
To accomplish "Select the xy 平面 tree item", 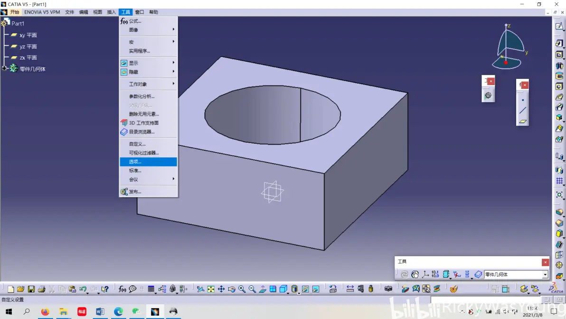I will point(24,35).
